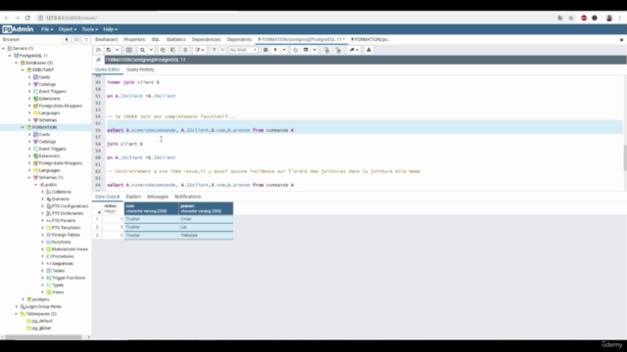Viewport: 627px width, 352px height.
Task: Select the Sequences tree item
Action: pyautogui.click(x=63, y=263)
